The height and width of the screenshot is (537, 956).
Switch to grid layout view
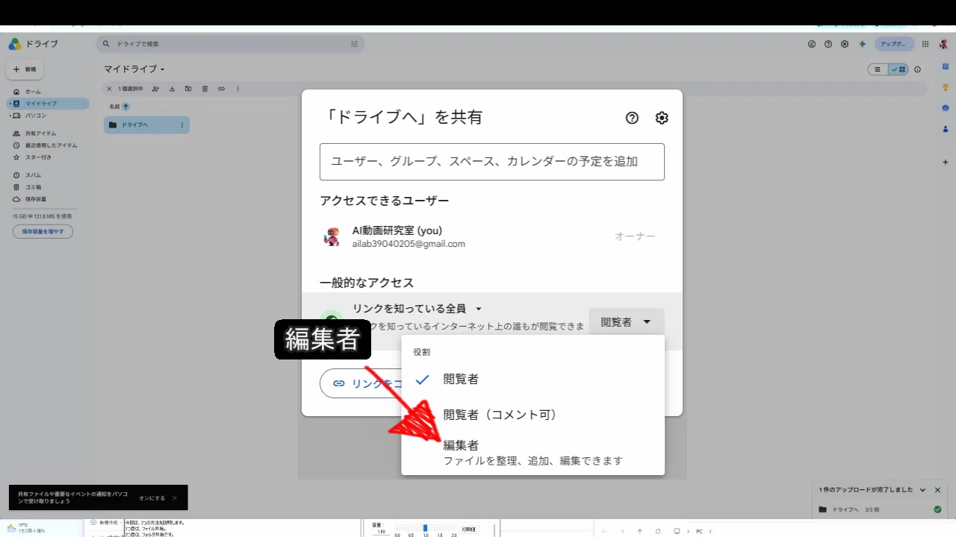[x=898, y=69]
